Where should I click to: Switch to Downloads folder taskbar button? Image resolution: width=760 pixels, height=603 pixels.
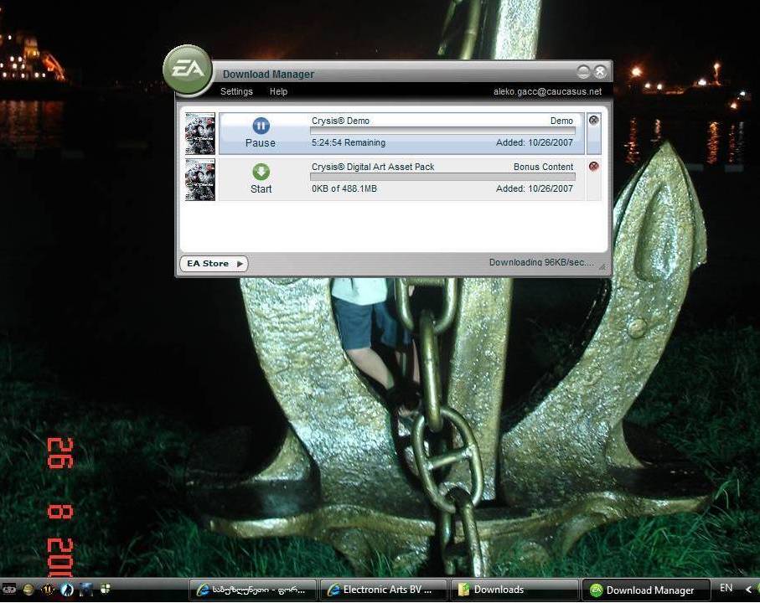tap(514, 590)
